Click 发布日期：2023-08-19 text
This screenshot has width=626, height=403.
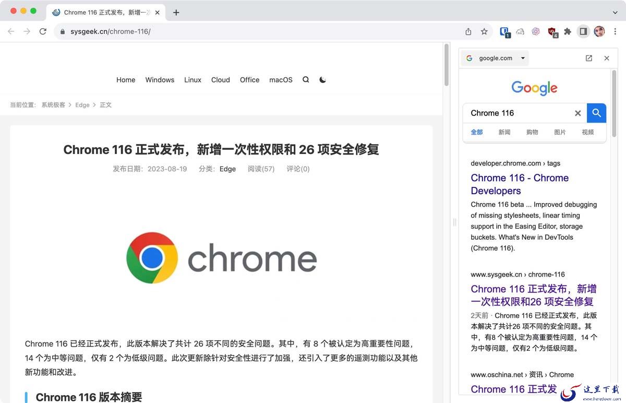pos(150,169)
